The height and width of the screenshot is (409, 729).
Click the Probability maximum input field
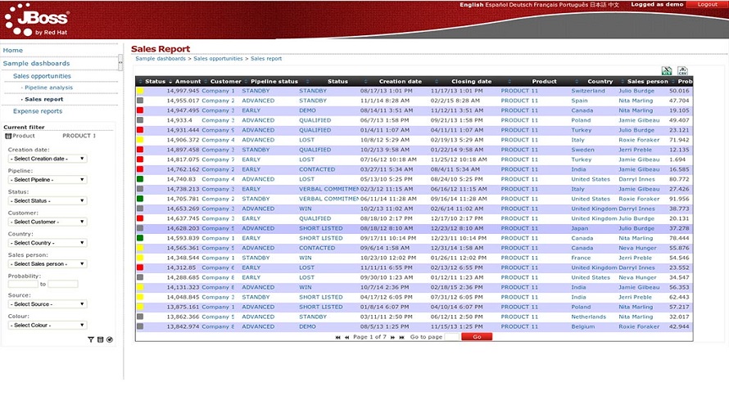click(x=63, y=284)
